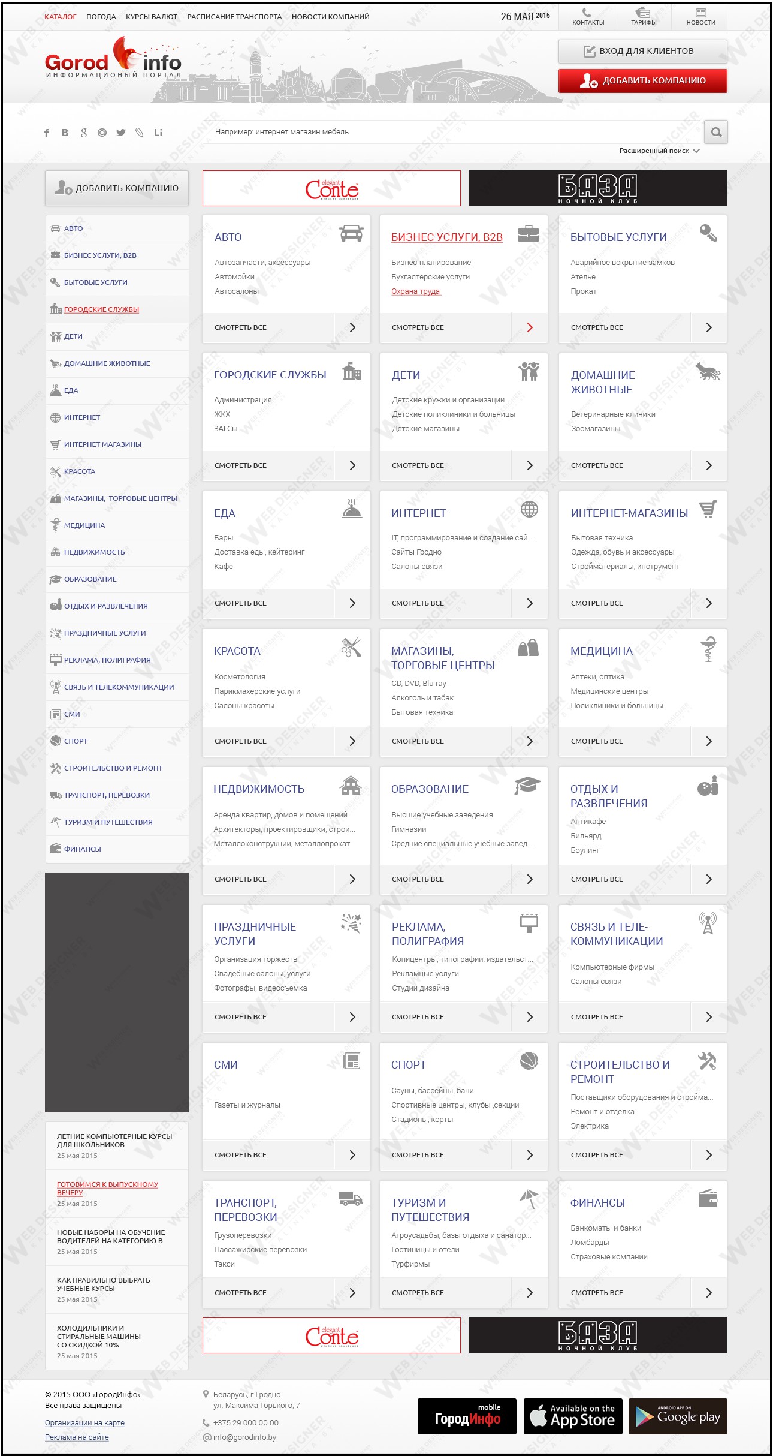Open top Conte banner
773x1456 pixels.
pyautogui.click(x=331, y=188)
